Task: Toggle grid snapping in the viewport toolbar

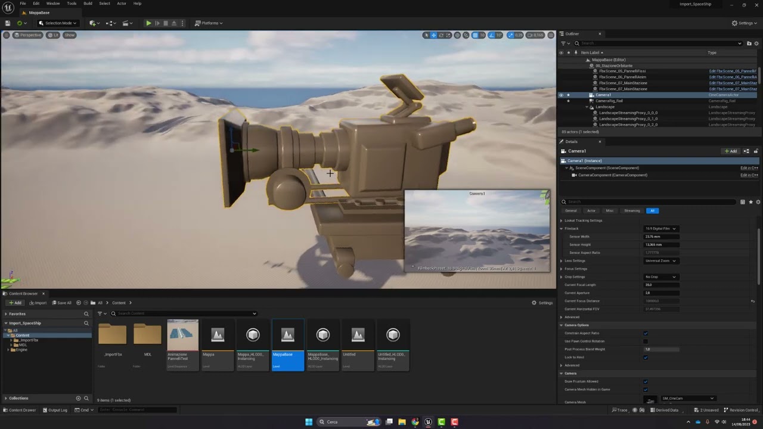Action: pyautogui.click(x=475, y=35)
